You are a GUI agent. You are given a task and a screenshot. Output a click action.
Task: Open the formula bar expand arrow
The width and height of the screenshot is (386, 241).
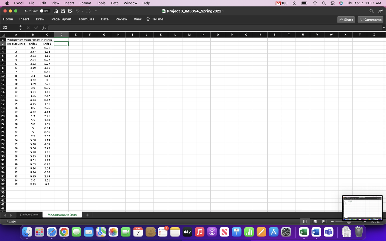[383, 27]
